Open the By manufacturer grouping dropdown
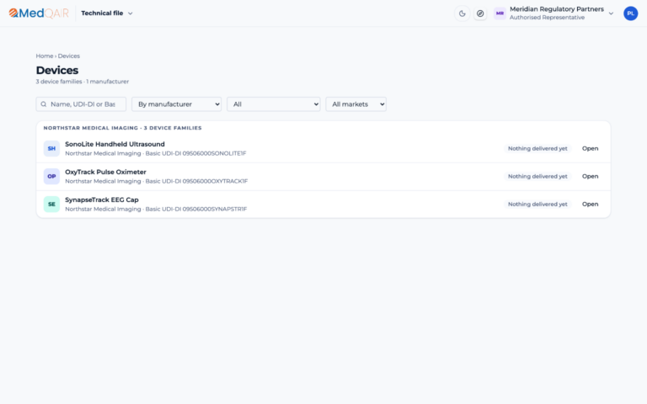 [x=176, y=104]
